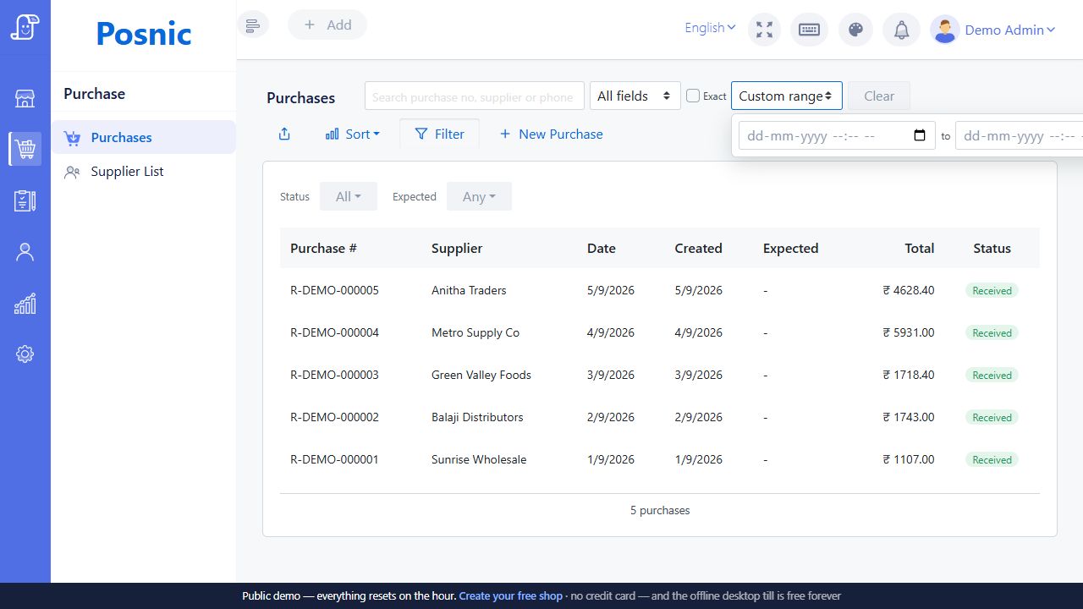Open the store icon in sidebar

[25, 98]
